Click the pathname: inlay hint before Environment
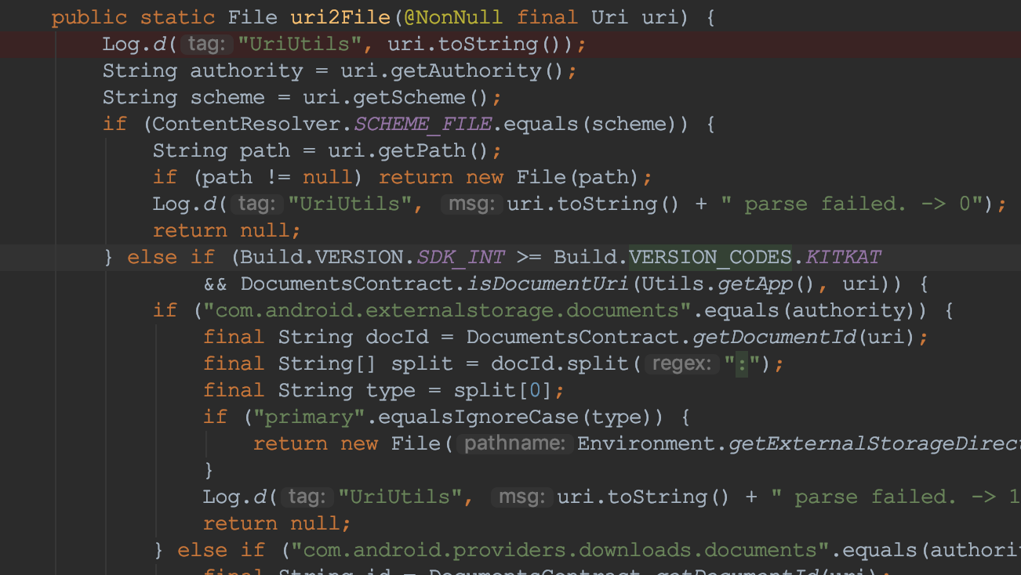This screenshot has height=575, width=1021. (x=515, y=443)
